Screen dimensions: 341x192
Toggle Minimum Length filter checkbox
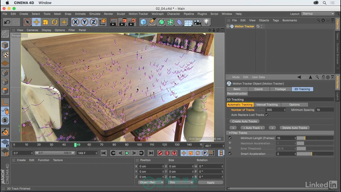click(x=230, y=138)
